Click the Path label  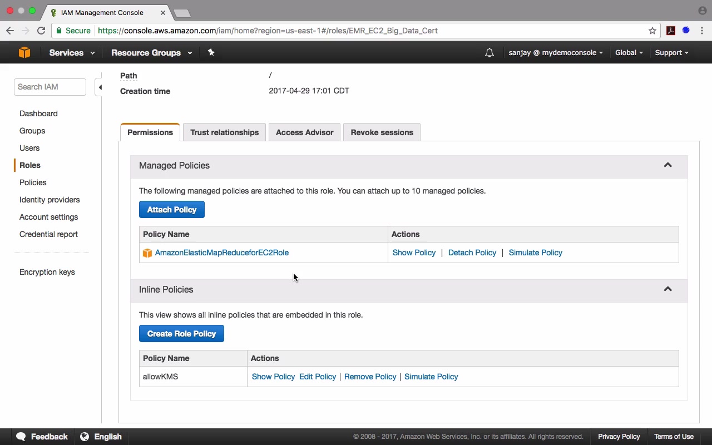[128, 76]
